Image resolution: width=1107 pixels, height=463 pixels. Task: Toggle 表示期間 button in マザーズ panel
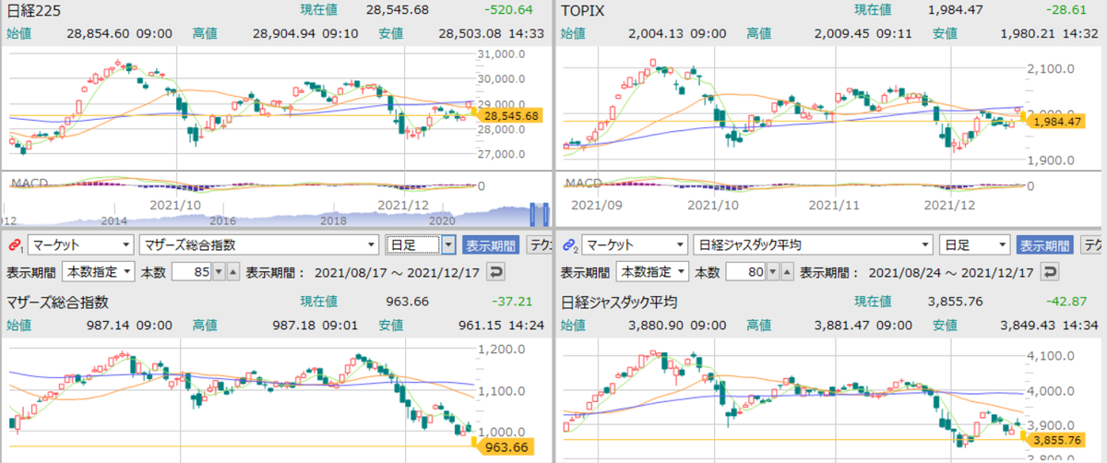491,245
